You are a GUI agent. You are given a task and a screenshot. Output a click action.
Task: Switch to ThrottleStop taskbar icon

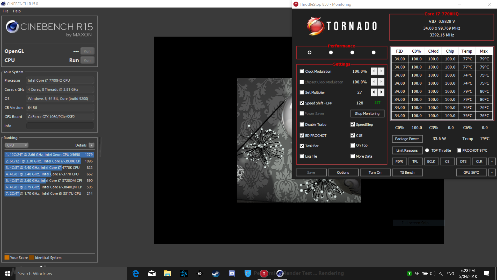tap(264, 274)
